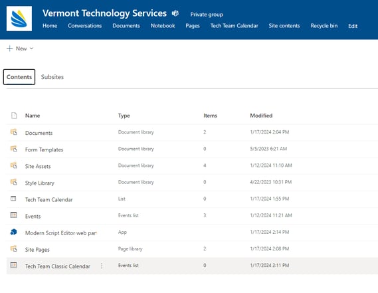This screenshot has width=378, height=293.
Task: Sort by the Name column header
Action: coord(33,116)
